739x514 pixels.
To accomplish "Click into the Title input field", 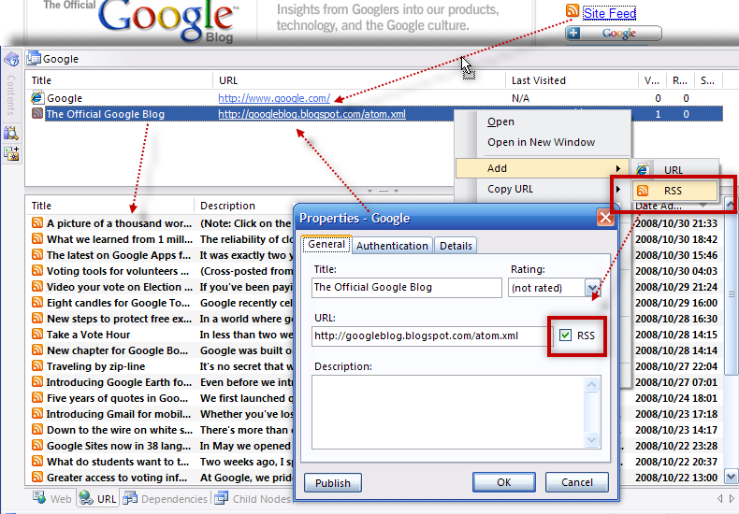I will click(407, 288).
